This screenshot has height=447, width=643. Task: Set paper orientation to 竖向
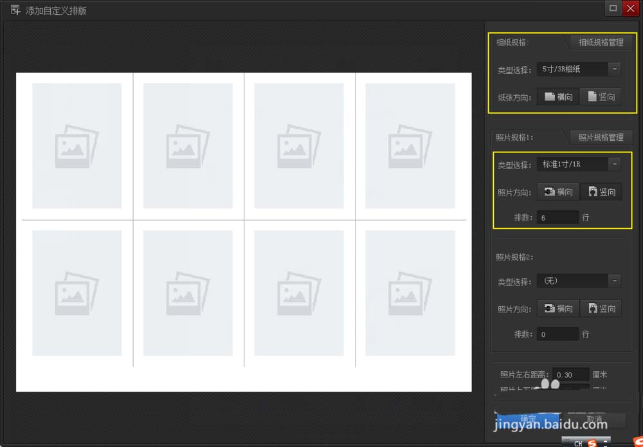pyautogui.click(x=601, y=96)
